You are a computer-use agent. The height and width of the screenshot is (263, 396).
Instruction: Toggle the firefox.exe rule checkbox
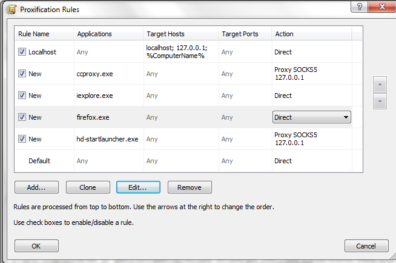22,117
